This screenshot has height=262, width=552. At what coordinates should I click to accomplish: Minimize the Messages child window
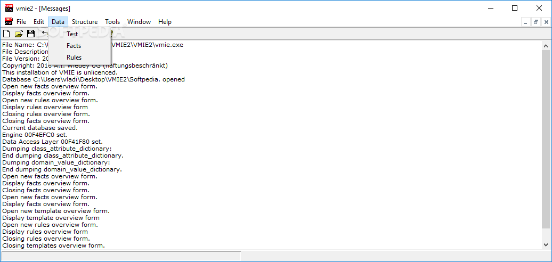(525, 22)
